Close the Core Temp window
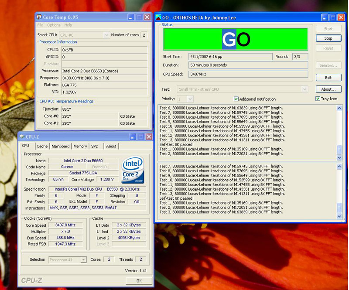Image resolution: width=349 pixels, height=290 pixels. (x=147, y=17)
